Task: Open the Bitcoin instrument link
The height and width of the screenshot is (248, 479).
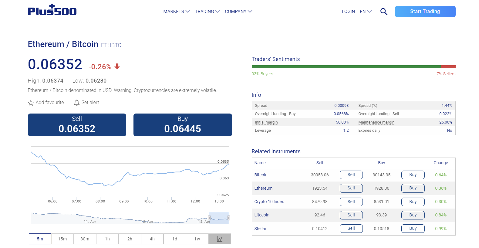Action: pos(261,175)
